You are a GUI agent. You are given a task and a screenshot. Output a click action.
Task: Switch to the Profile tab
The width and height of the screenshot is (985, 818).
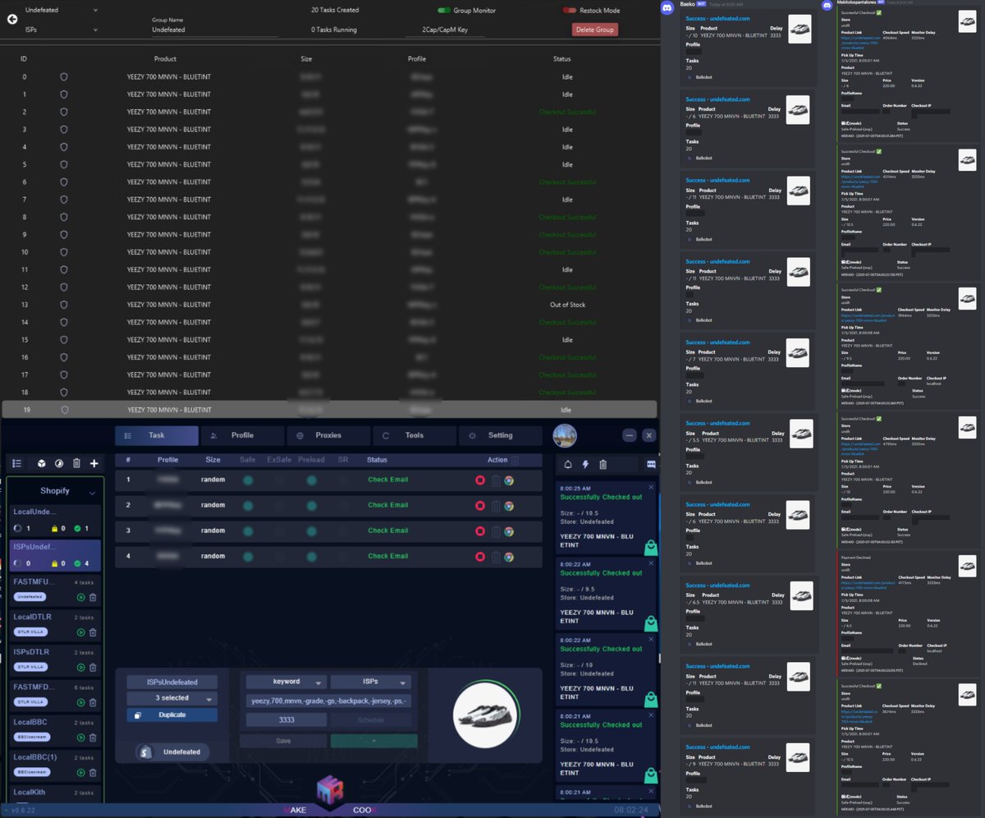coord(242,435)
